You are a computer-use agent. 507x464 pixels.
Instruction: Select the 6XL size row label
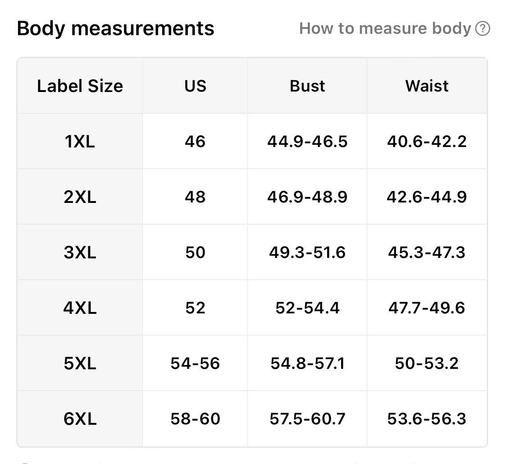tap(80, 419)
